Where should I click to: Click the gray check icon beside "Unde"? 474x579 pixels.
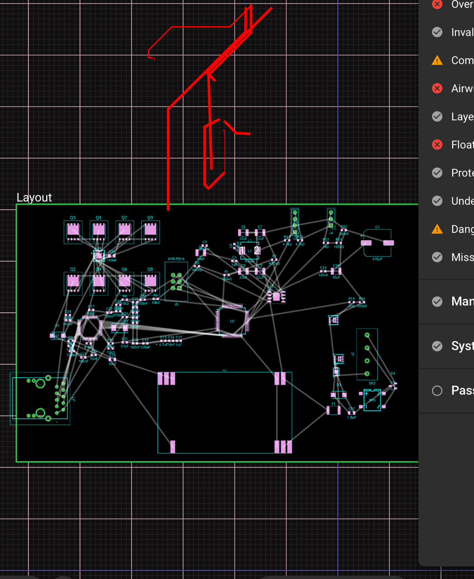coord(437,200)
